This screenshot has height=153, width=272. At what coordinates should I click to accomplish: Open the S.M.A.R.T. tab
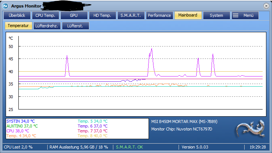click(131, 15)
